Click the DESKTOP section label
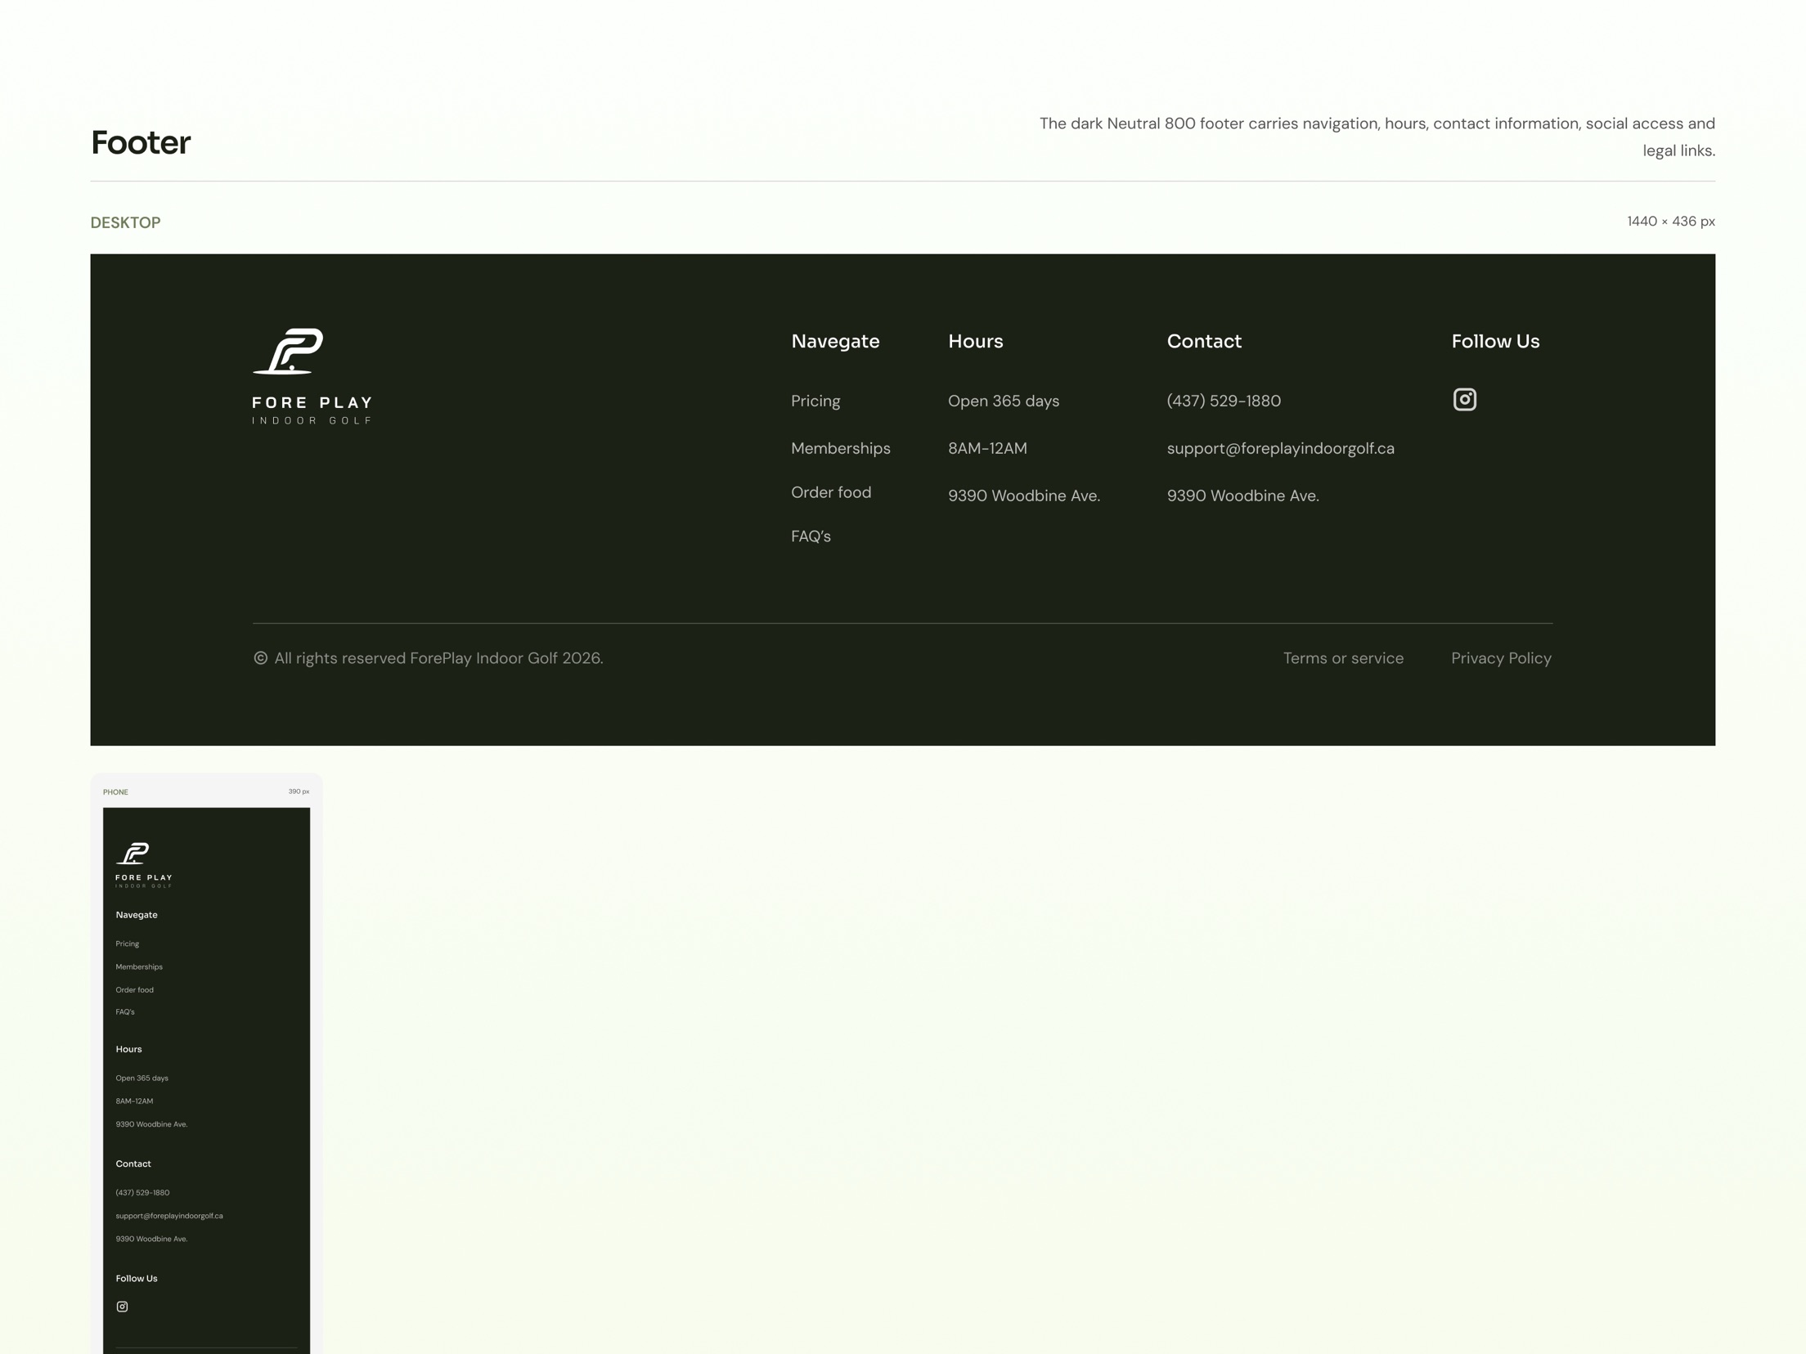The height and width of the screenshot is (1354, 1806). [x=125, y=222]
